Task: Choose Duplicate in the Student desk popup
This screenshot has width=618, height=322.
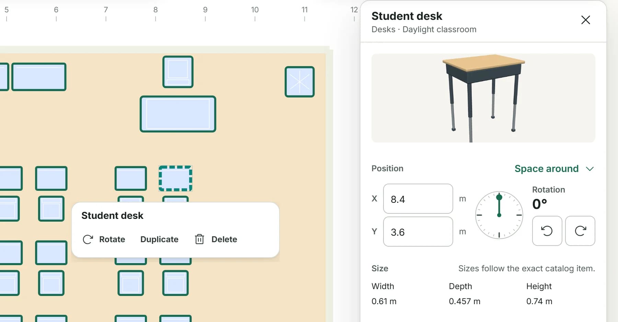Action: (x=159, y=239)
